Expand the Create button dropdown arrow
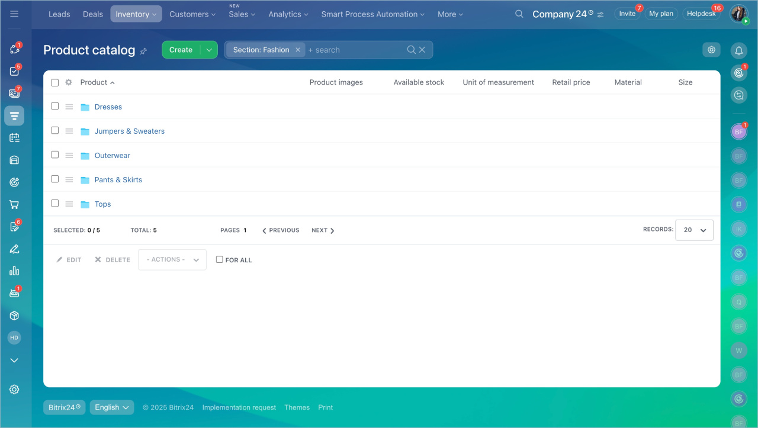The width and height of the screenshot is (758, 428). click(x=208, y=50)
